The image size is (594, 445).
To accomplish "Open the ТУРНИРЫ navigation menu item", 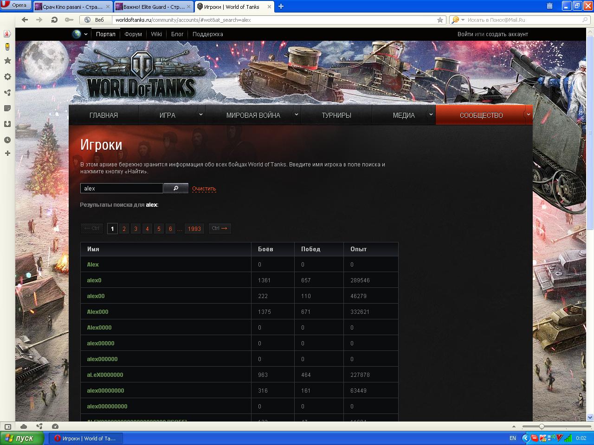I will point(336,115).
